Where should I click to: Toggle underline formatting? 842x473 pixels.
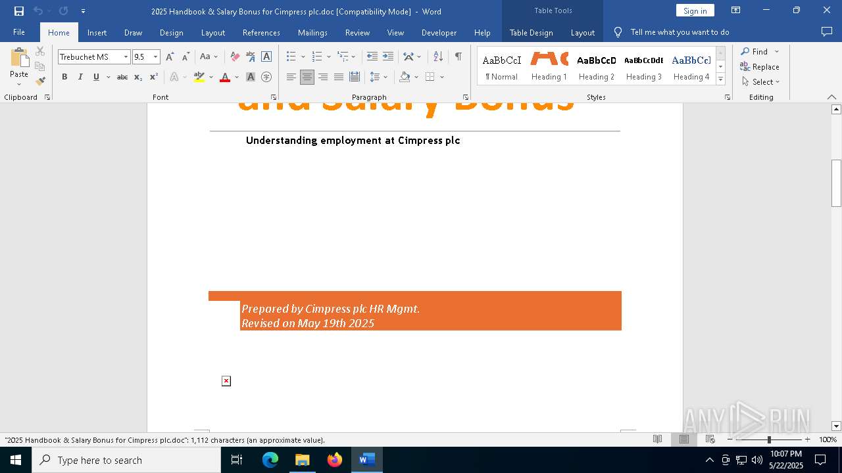click(x=96, y=77)
